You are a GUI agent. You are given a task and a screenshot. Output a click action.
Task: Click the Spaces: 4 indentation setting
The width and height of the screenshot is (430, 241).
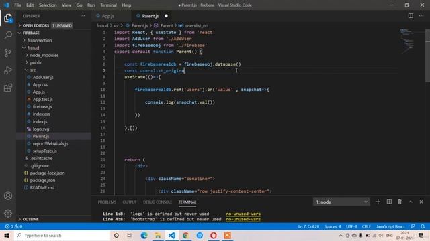(x=333, y=226)
